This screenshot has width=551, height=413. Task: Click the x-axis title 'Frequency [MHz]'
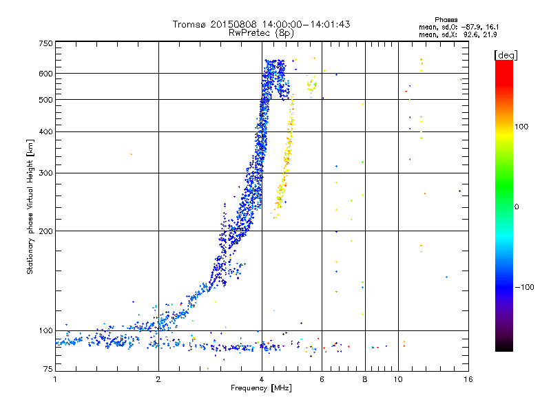[261, 388]
